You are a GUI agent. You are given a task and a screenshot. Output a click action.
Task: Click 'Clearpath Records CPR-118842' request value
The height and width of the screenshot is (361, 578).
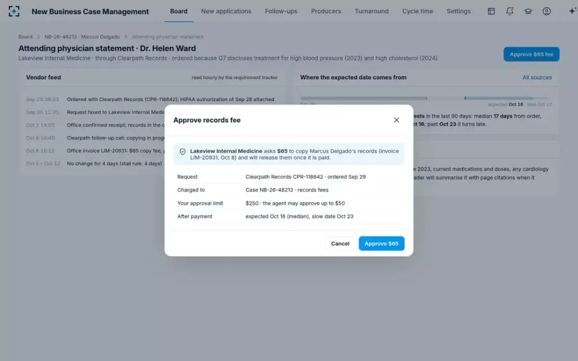coord(305,177)
